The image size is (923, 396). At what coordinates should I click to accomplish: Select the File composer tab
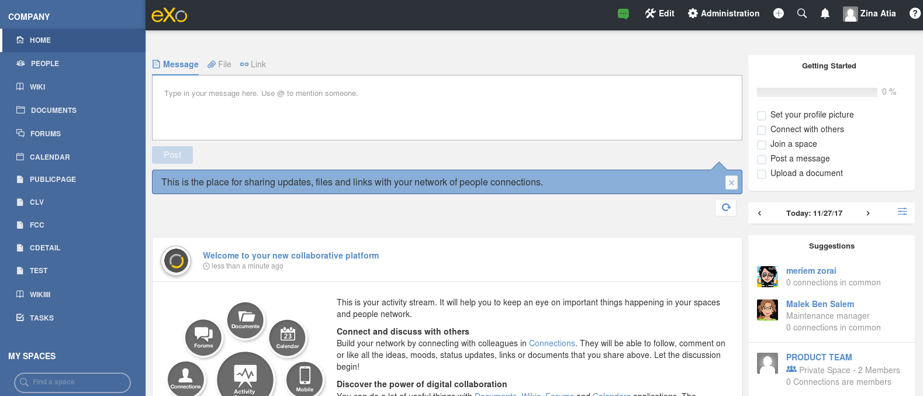[219, 64]
